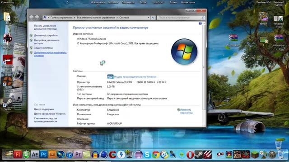Click scrollbar down arrow in System window
The image size is (289, 162).
204,125
